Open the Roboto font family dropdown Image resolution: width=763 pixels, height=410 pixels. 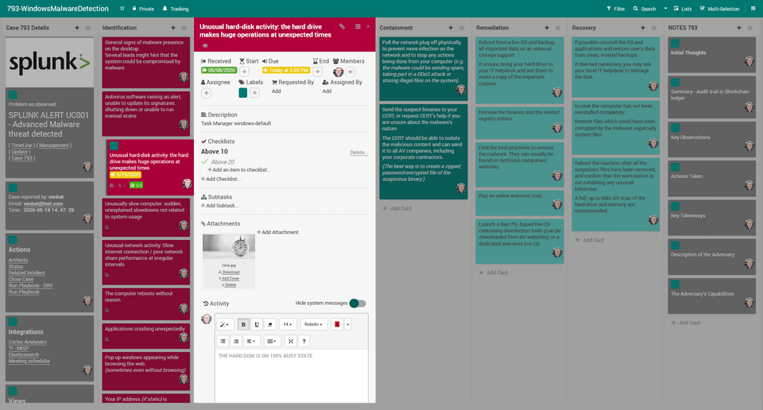313,324
